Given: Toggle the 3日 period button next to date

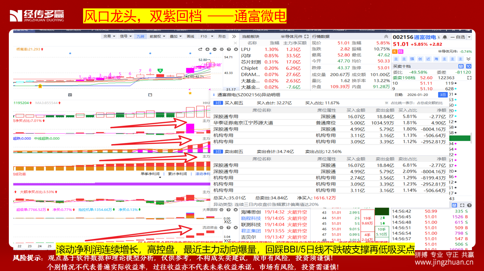Looking at the screenshot, I should [442, 95].
